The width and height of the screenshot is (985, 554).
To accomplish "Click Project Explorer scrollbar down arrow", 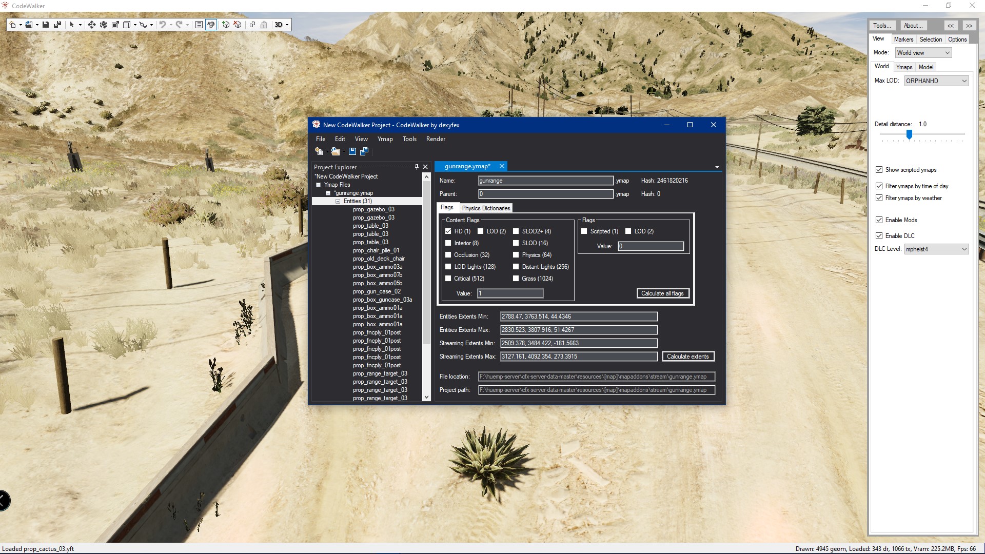I will pos(426,397).
